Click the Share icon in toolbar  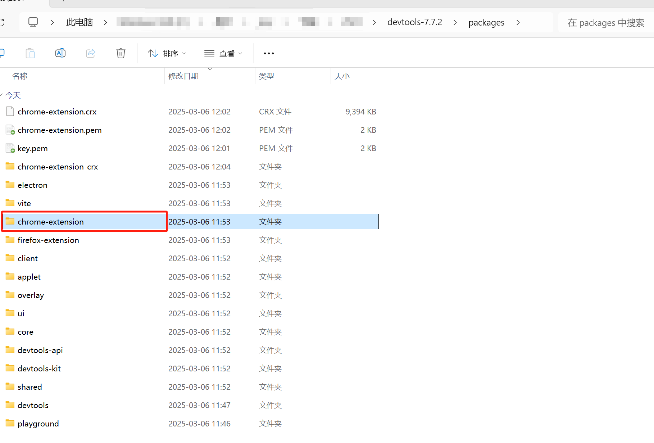(91, 53)
